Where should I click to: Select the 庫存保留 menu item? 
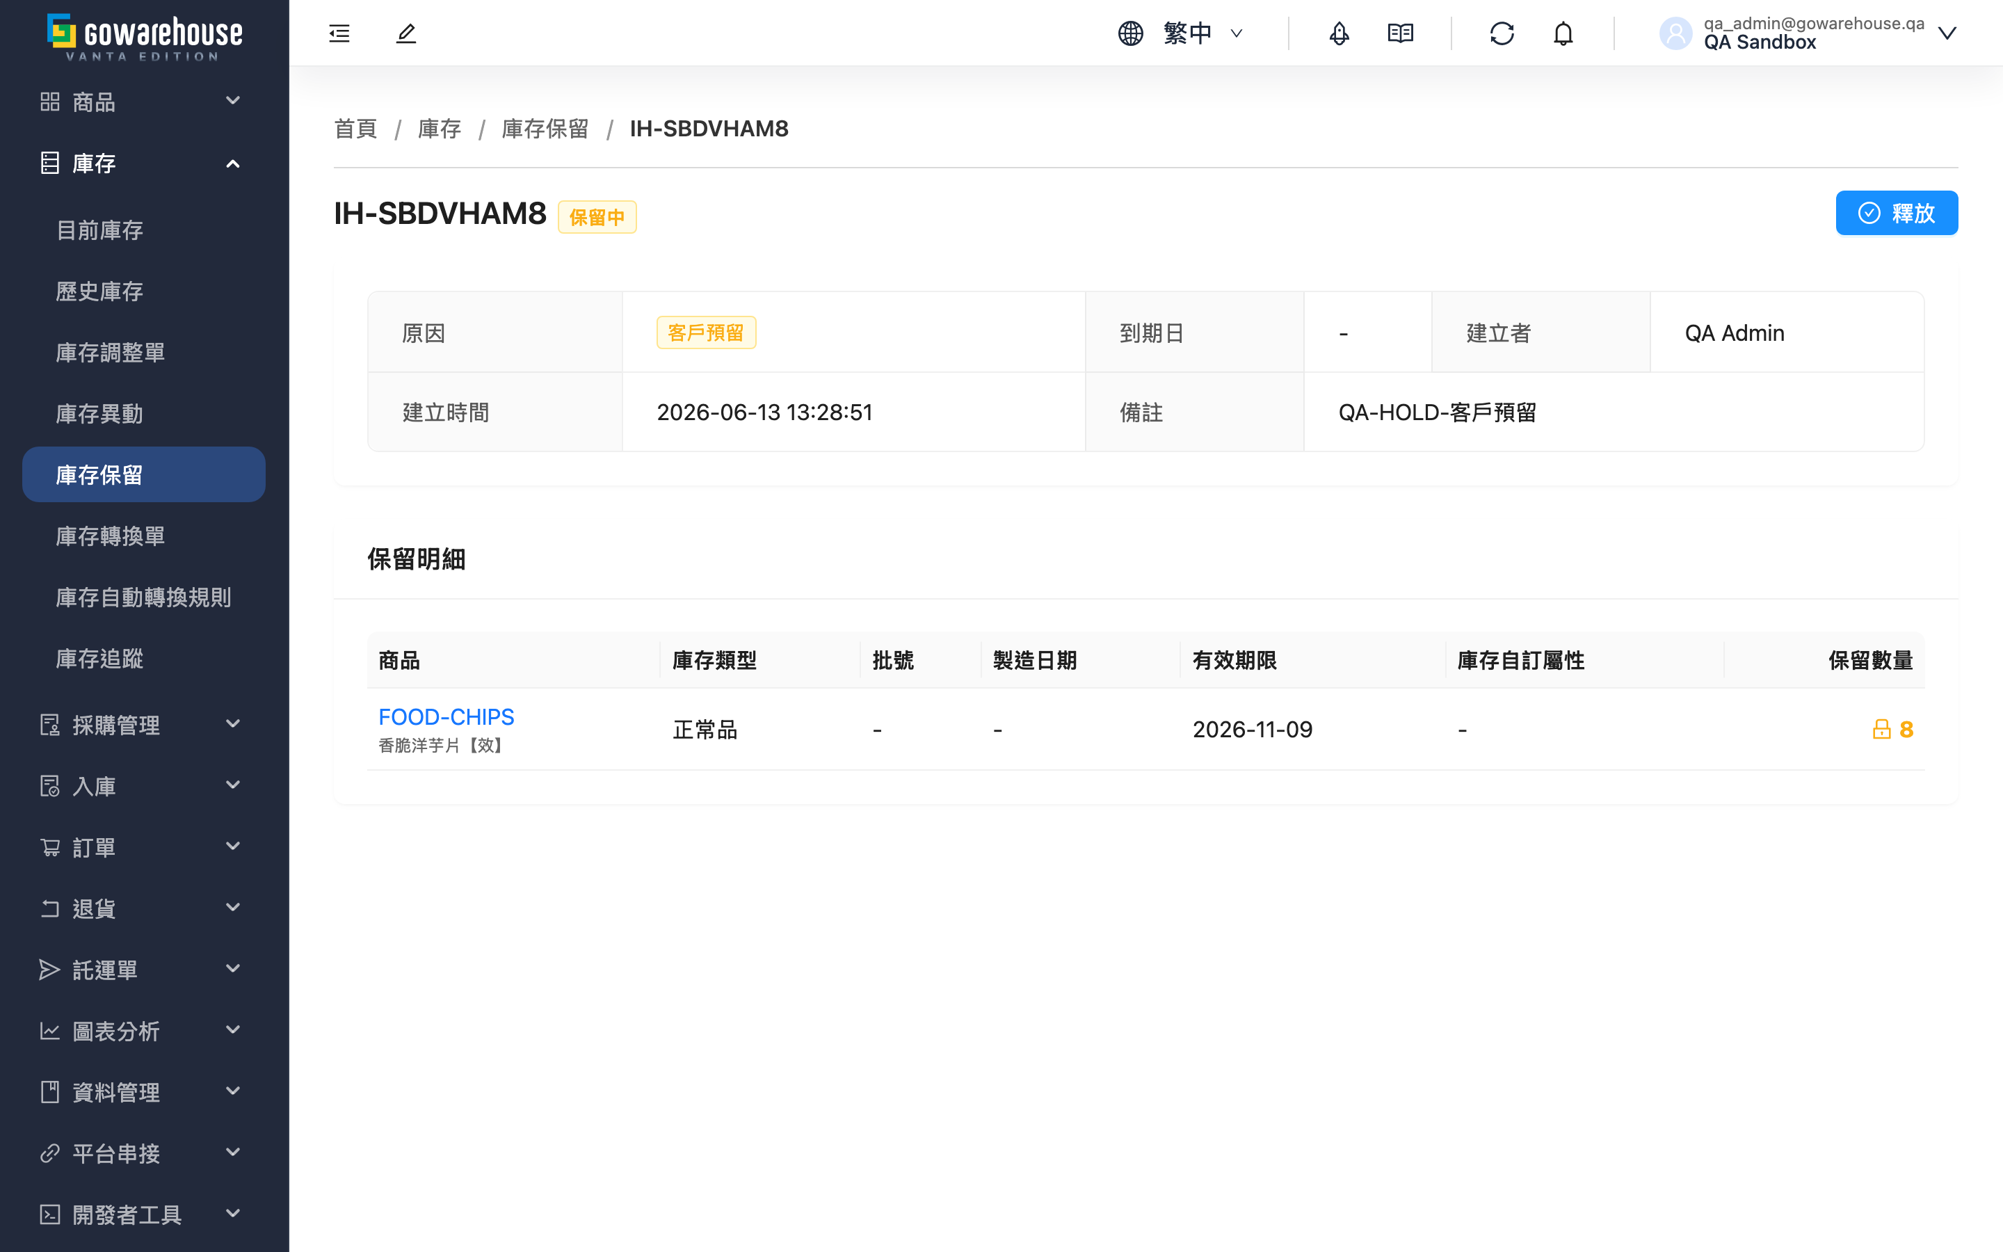[x=144, y=474]
